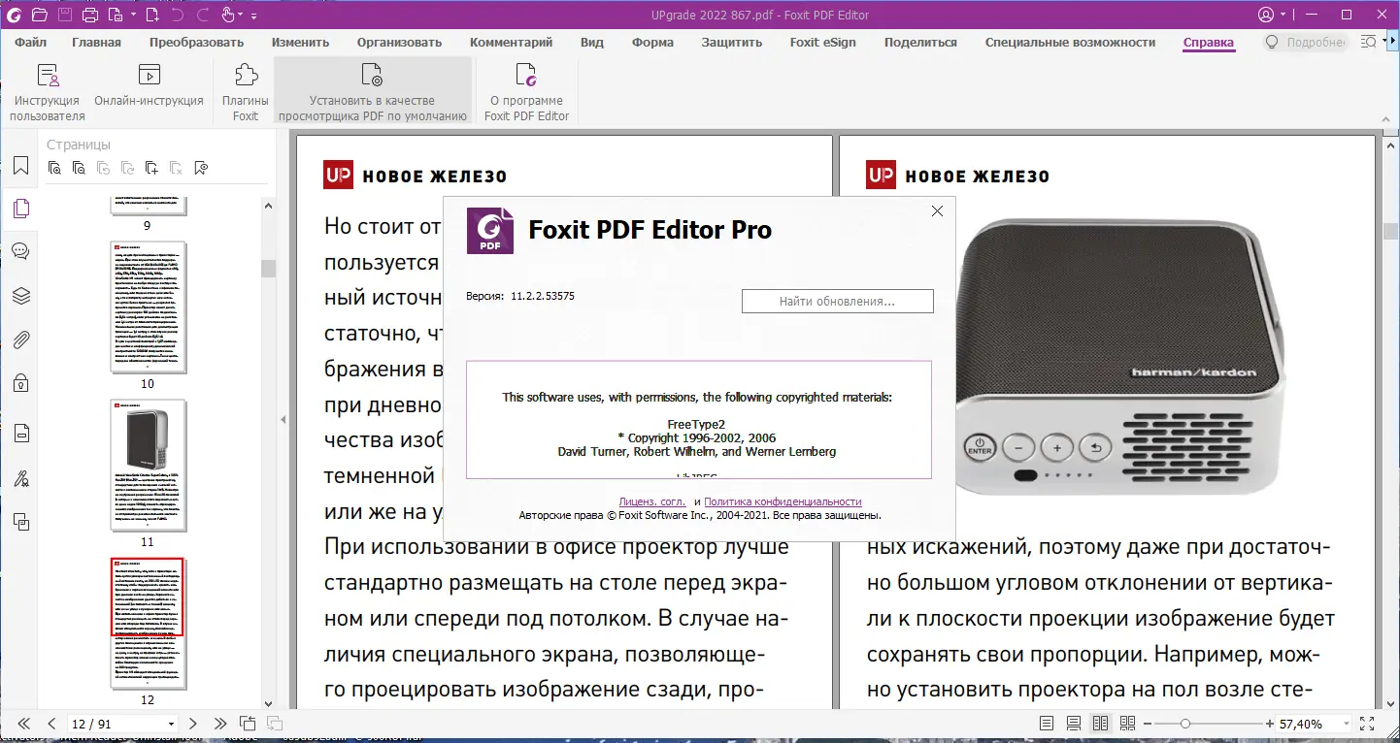The height and width of the screenshot is (743, 1400).
Task: Insert a new page via the page insert icon
Action: click(x=152, y=15)
